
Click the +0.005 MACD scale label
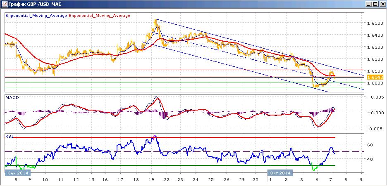[x=375, y=97]
